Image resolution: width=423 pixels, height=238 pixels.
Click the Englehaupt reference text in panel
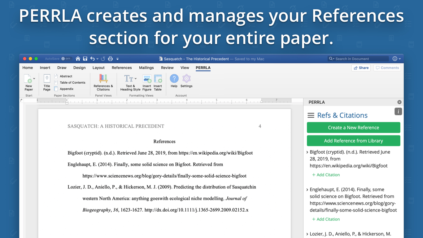353,200
